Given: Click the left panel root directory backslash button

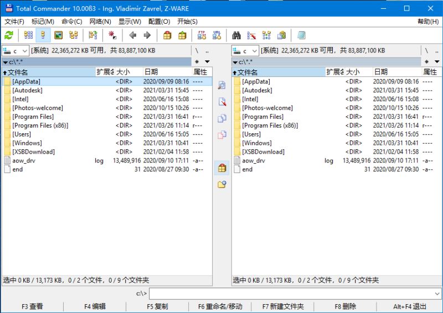Looking at the screenshot, I should click(x=197, y=51).
